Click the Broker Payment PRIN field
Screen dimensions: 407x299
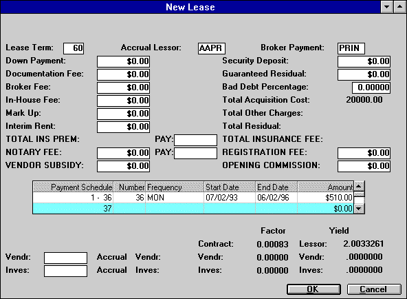pos(351,48)
